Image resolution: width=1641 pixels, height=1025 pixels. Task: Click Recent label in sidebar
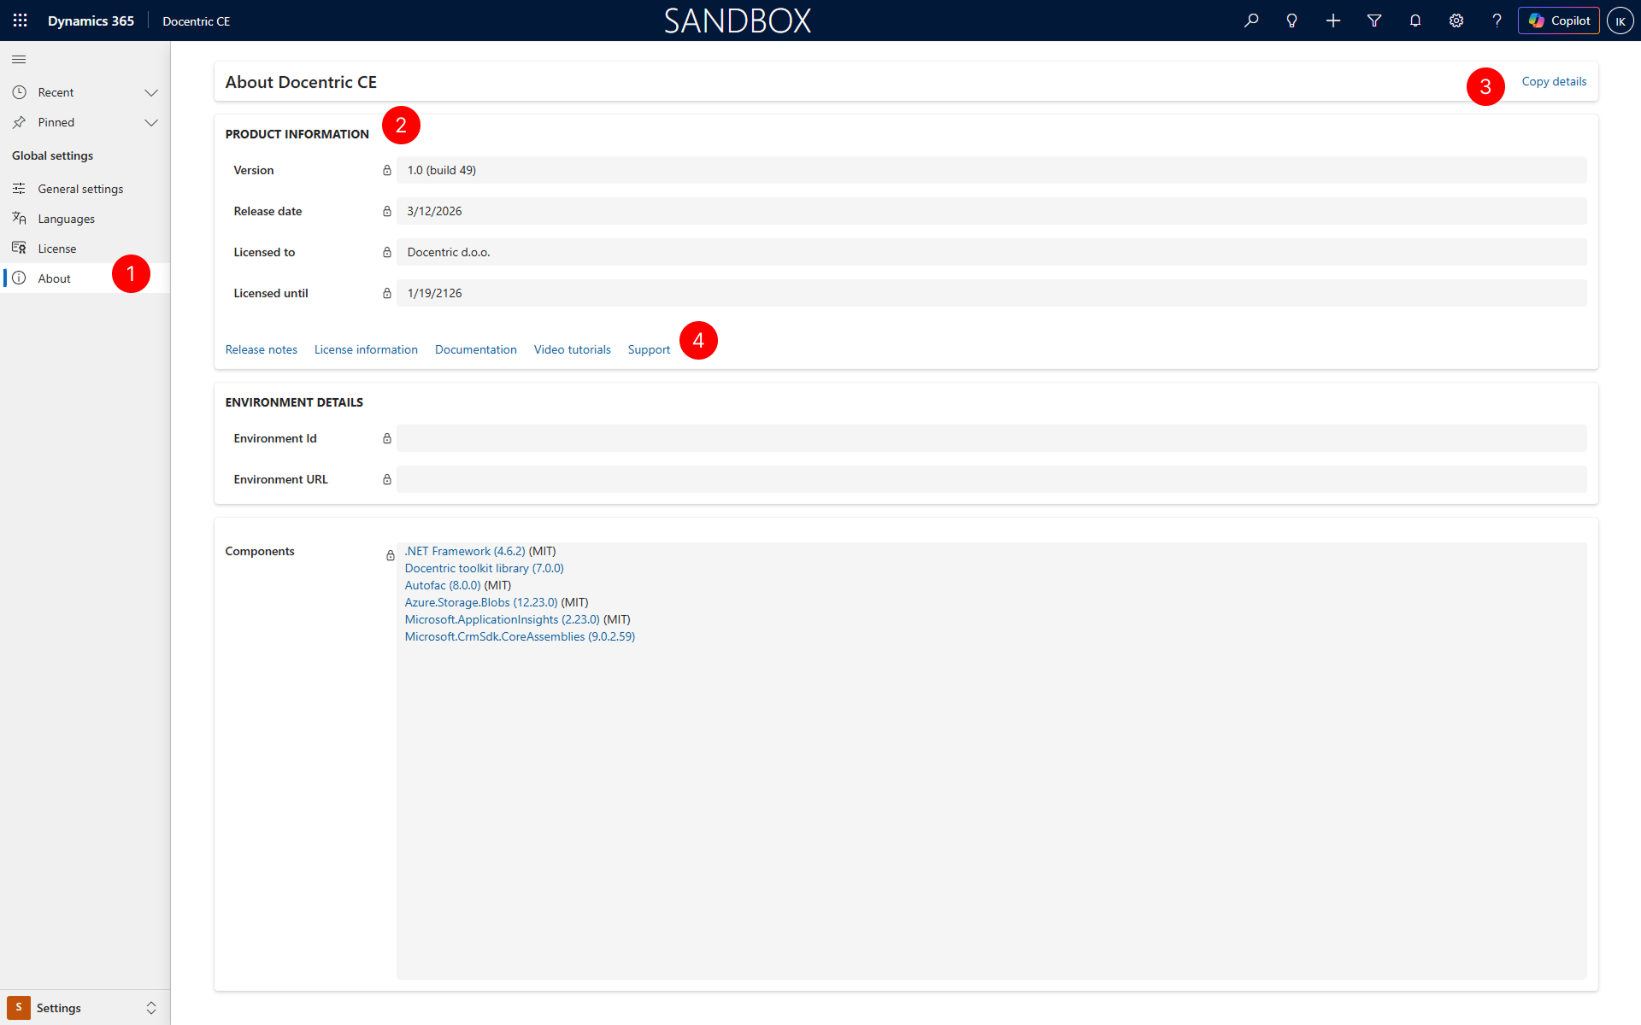point(56,92)
